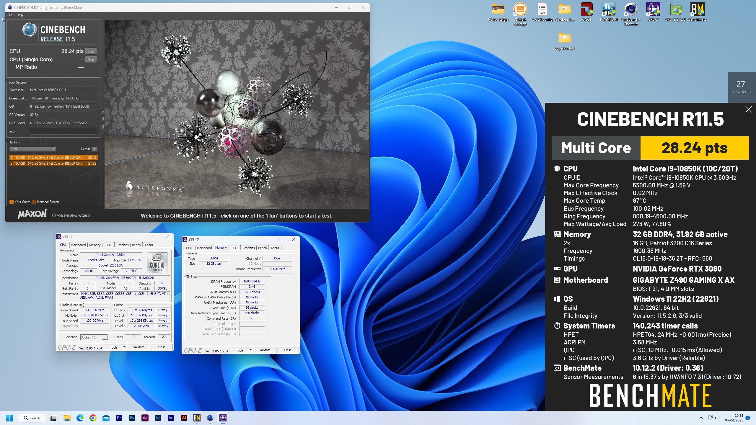Click Close button in right CPU-Z window
Image resolution: width=756 pixels, height=425 pixels.
288,350
